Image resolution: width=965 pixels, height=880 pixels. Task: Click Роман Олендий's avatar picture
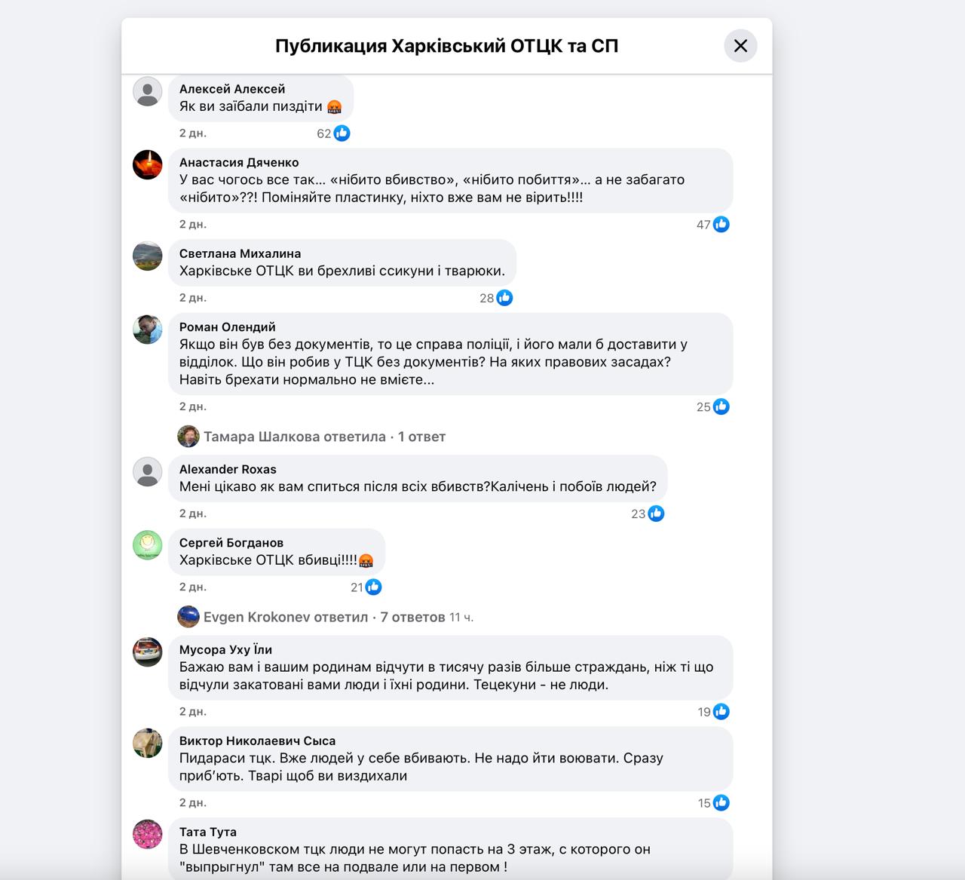click(x=148, y=330)
